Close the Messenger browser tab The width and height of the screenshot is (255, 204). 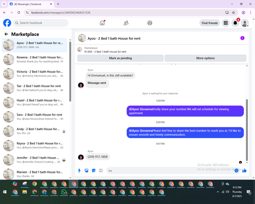point(51,4)
